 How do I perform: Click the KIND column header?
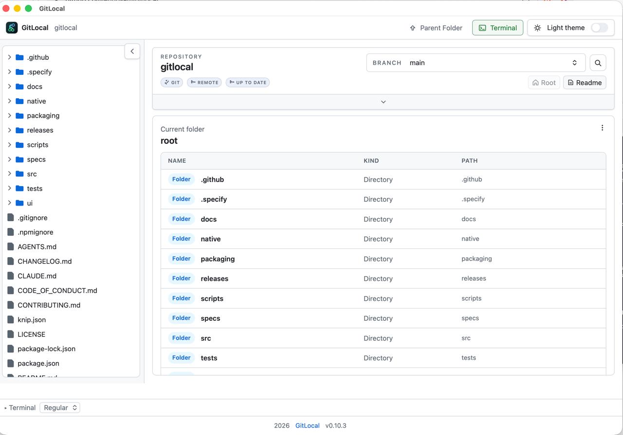[371, 161]
